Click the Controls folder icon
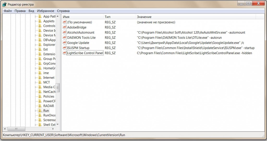The image size is (267, 141). coord(40,26)
